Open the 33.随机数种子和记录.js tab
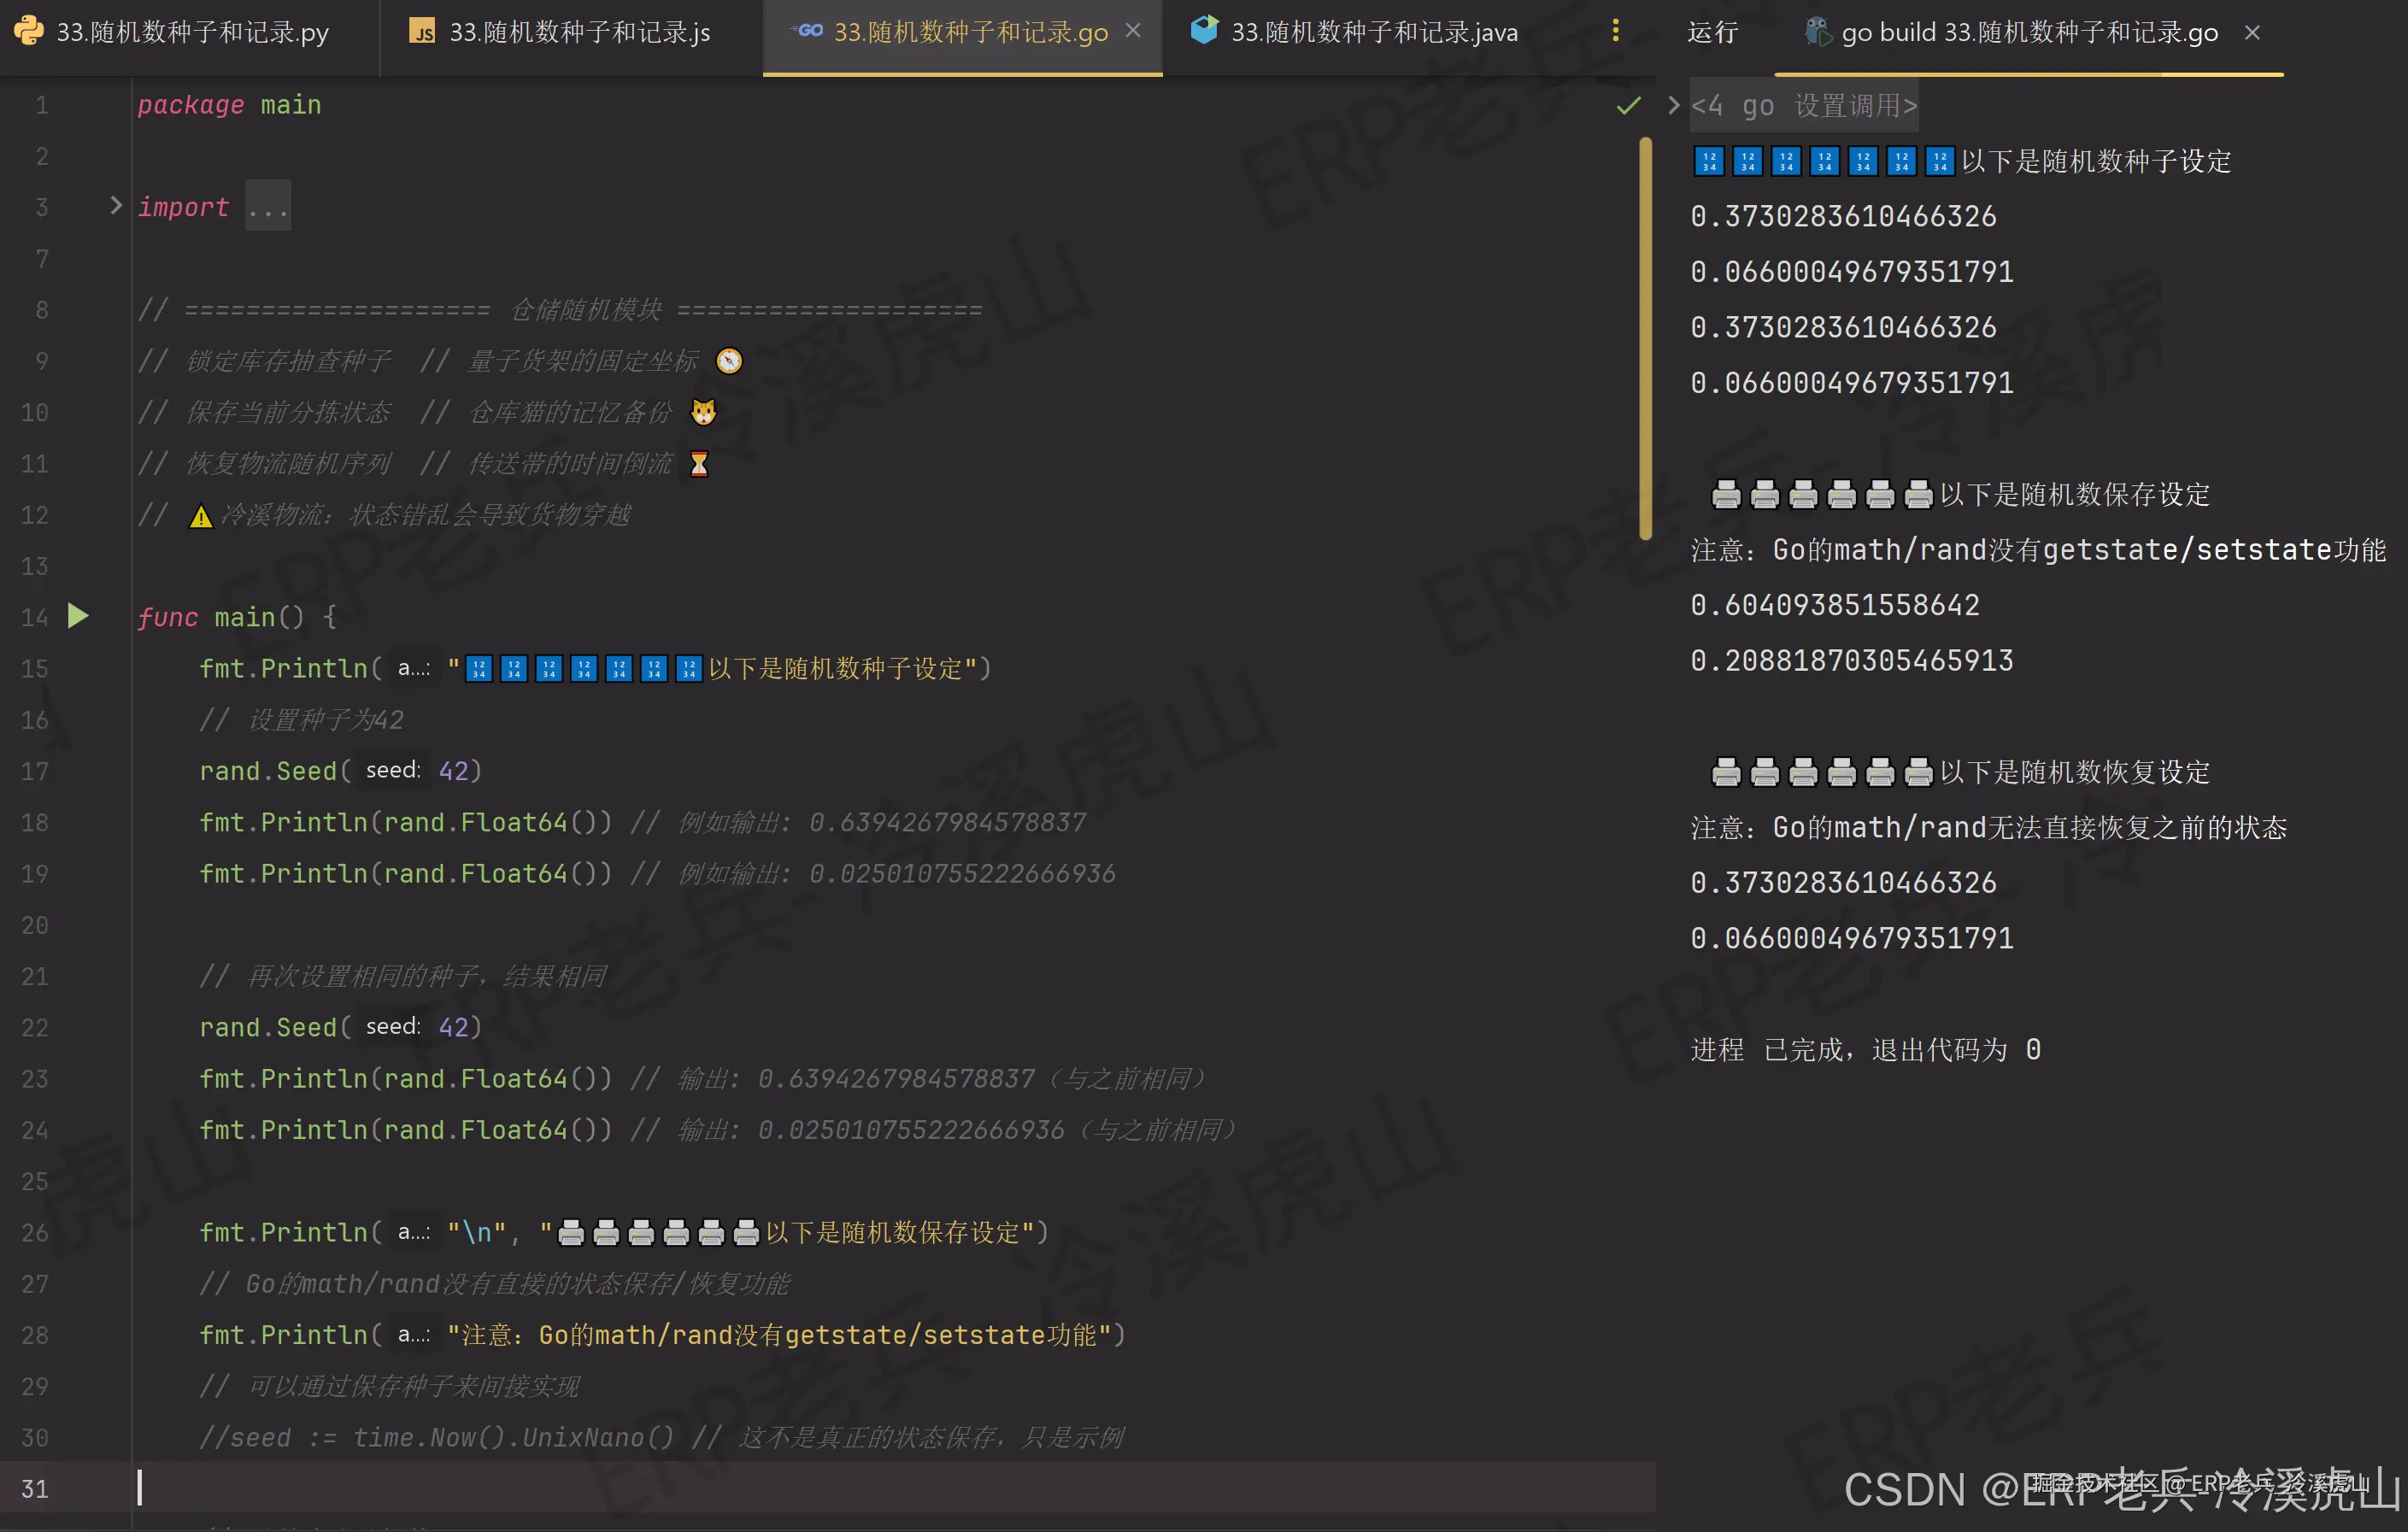The width and height of the screenshot is (2408, 1532). click(579, 32)
